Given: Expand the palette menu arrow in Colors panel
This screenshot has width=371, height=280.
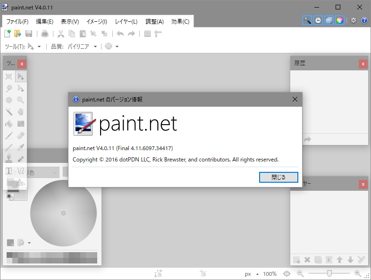Looking at the screenshot, I should [x=29, y=243].
